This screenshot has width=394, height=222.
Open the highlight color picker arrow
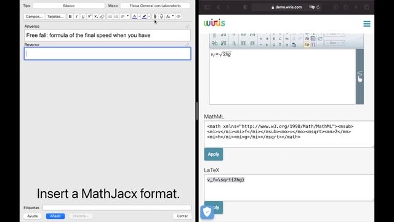pos(149,17)
